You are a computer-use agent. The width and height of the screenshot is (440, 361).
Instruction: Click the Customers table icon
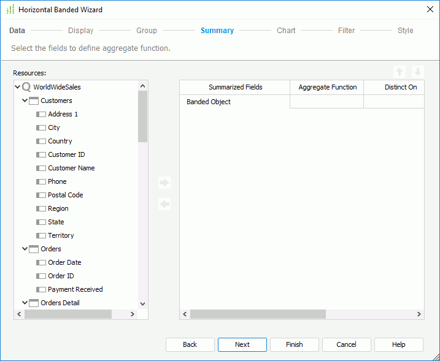click(34, 101)
